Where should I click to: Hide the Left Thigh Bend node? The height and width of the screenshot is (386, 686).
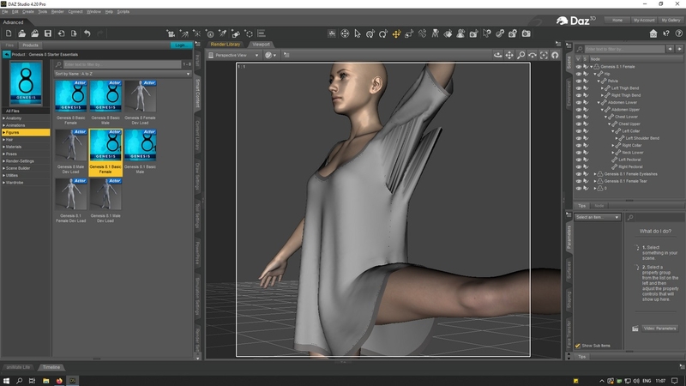pyautogui.click(x=578, y=88)
